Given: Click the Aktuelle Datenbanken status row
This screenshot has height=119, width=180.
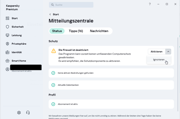Looking at the screenshot, I should pos(111,85).
